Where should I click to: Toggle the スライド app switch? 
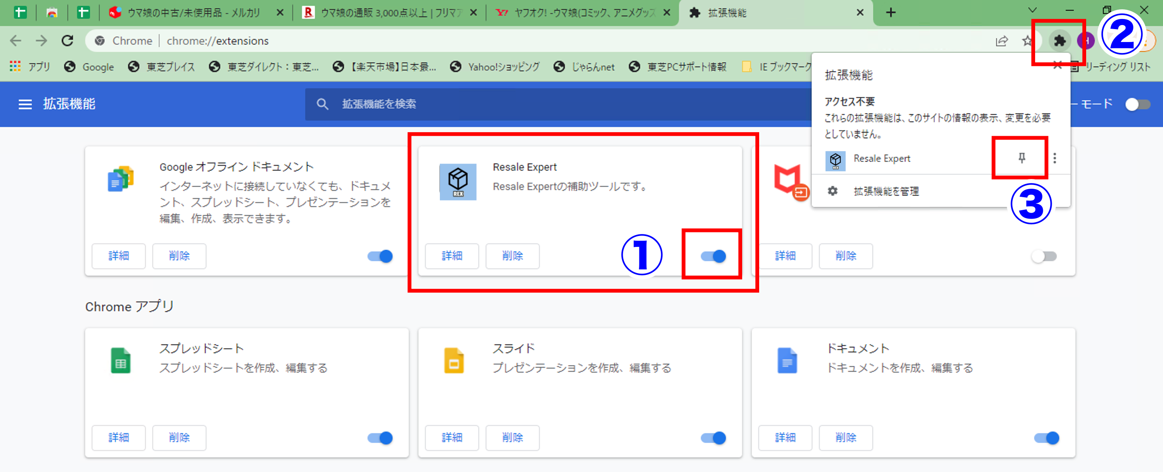click(713, 438)
